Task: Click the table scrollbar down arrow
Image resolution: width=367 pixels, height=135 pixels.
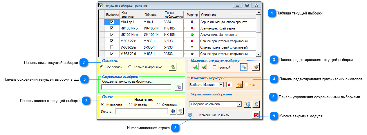Action: click(258, 54)
